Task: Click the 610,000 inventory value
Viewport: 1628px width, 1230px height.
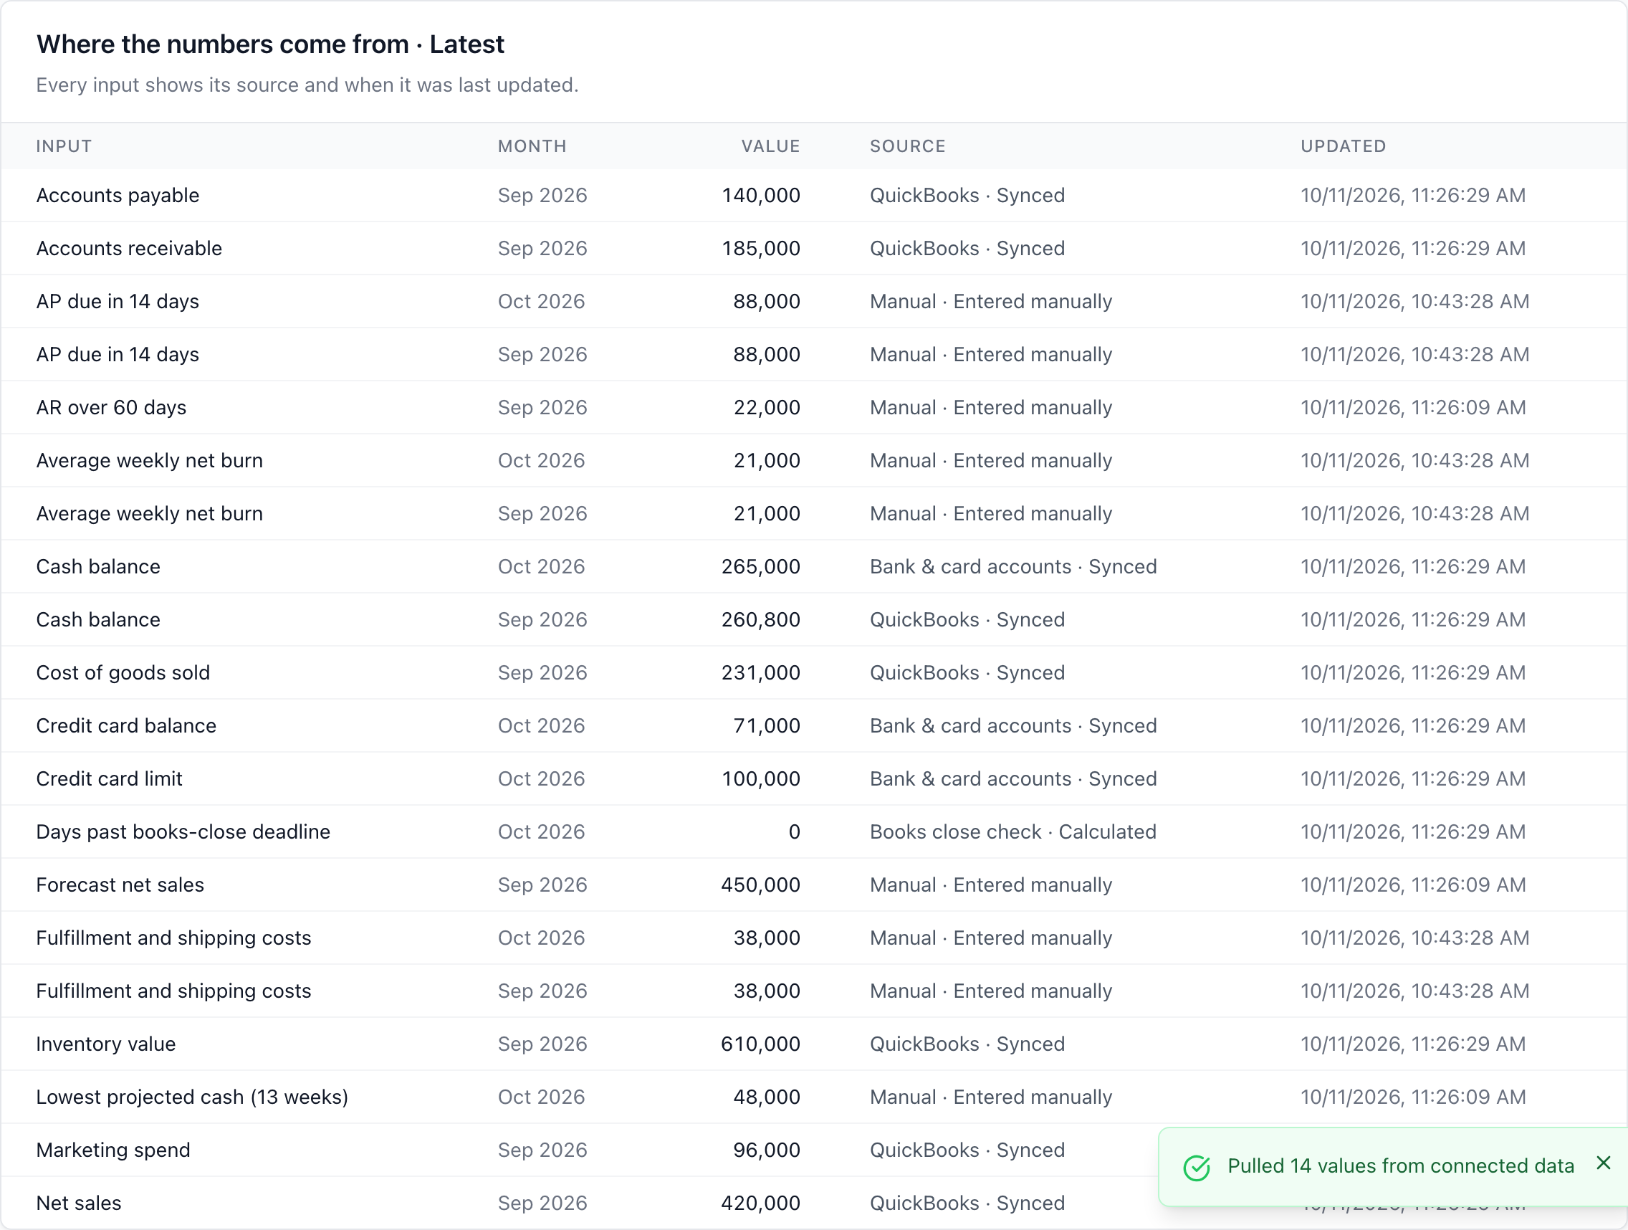Action: [x=761, y=1044]
